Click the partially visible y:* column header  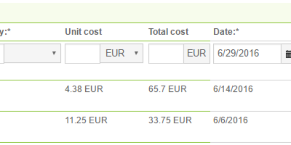(5, 32)
